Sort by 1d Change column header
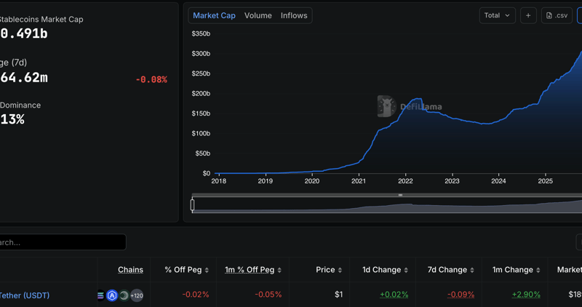Viewport: 582px width, 307px height. (x=386, y=270)
